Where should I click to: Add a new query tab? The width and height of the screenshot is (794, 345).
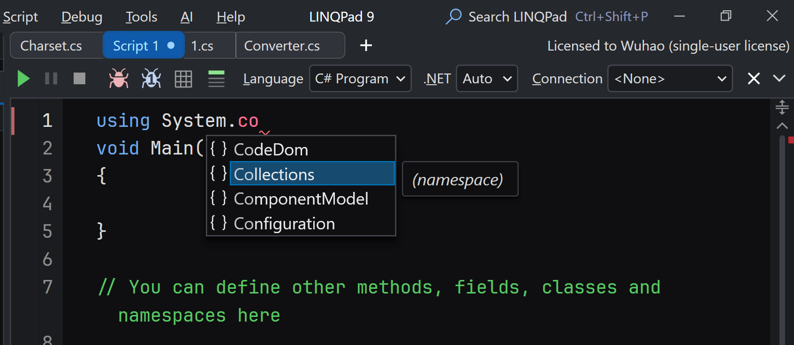click(x=366, y=45)
